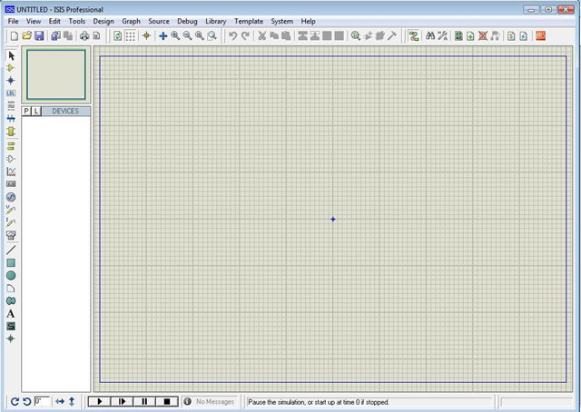The image size is (581, 412).
Task: Print the schematic
Action: (84, 36)
